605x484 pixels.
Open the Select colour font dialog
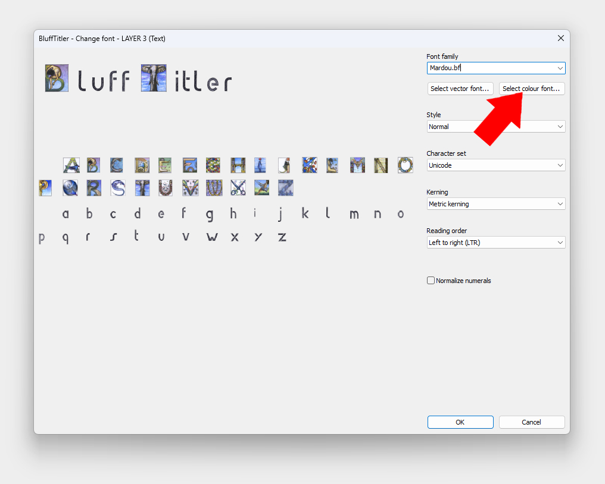tap(531, 89)
